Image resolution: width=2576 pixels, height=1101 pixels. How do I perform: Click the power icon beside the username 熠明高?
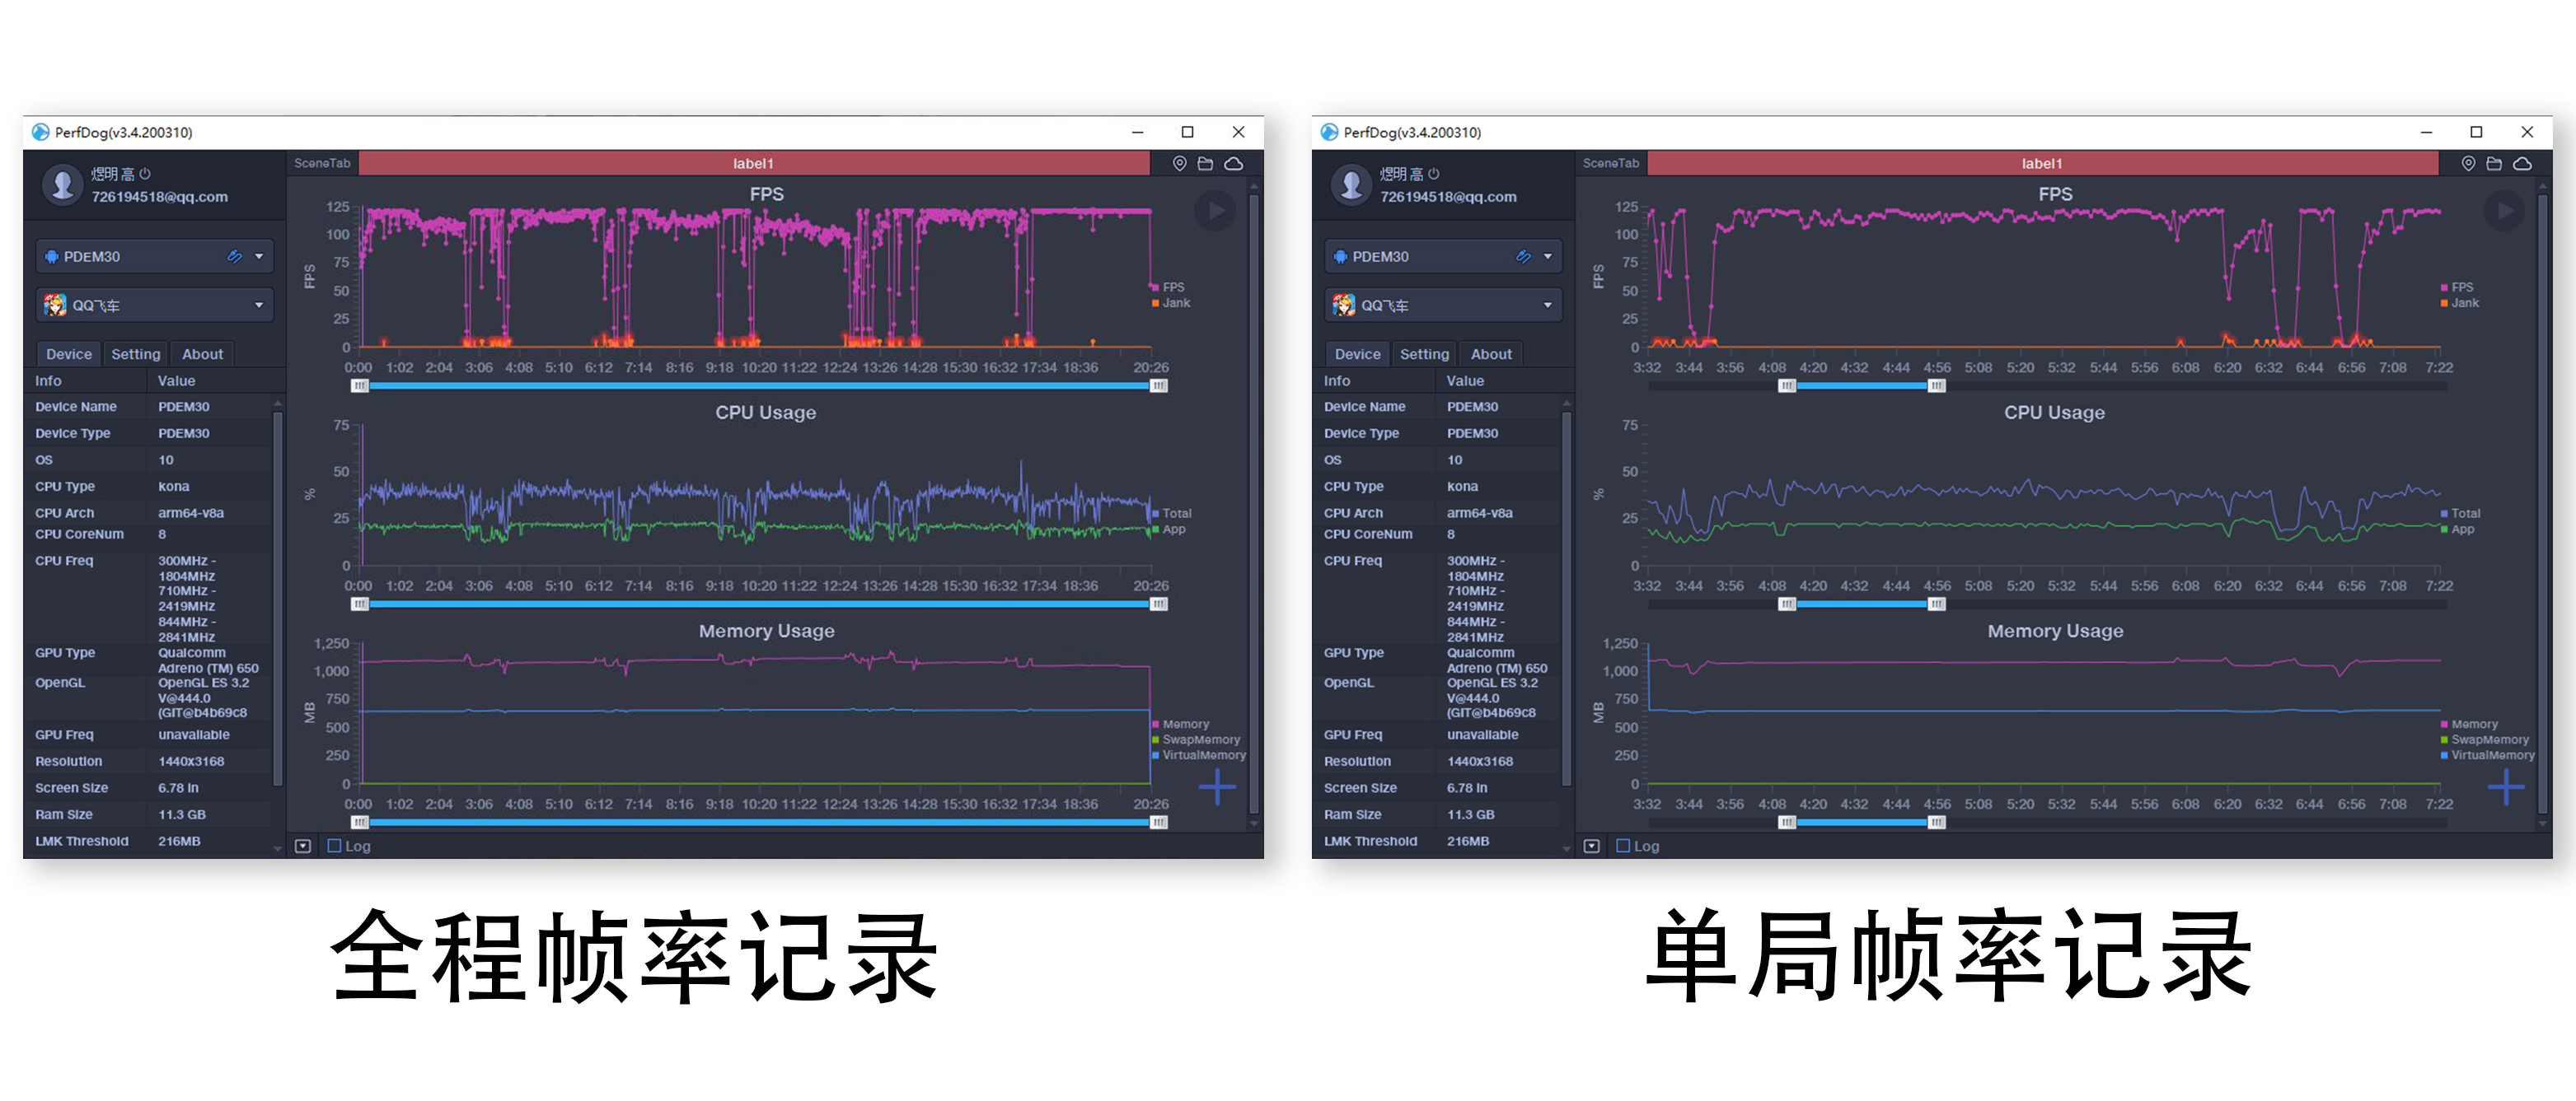(146, 172)
